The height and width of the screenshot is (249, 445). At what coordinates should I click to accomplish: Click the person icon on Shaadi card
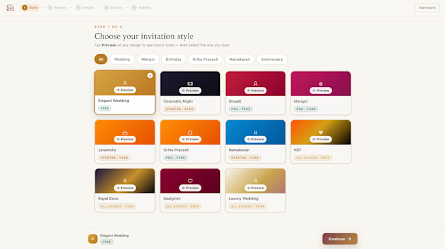pyautogui.click(x=255, y=84)
